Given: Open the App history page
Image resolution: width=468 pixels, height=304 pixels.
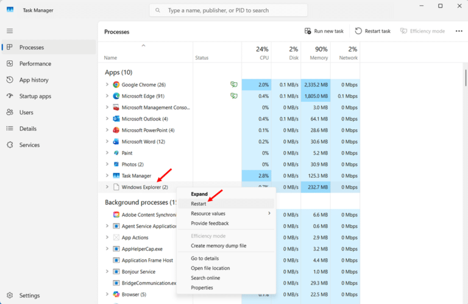Looking at the screenshot, I should tap(49, 80).
